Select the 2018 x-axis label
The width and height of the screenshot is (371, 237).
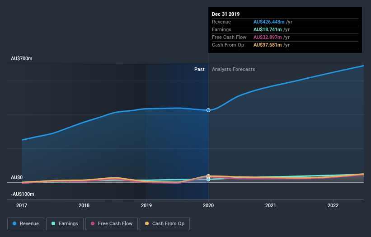(x=84, y=205)
